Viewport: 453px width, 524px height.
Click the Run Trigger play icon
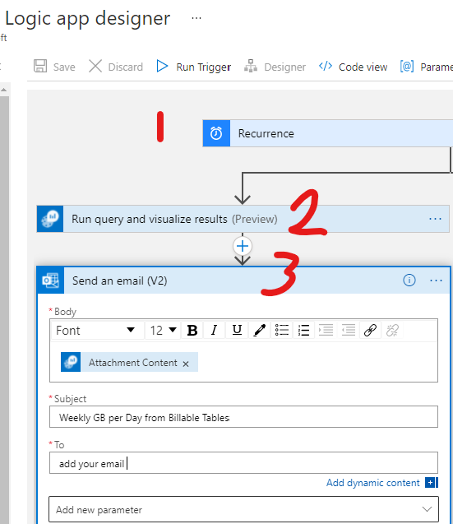click(162, 66)
